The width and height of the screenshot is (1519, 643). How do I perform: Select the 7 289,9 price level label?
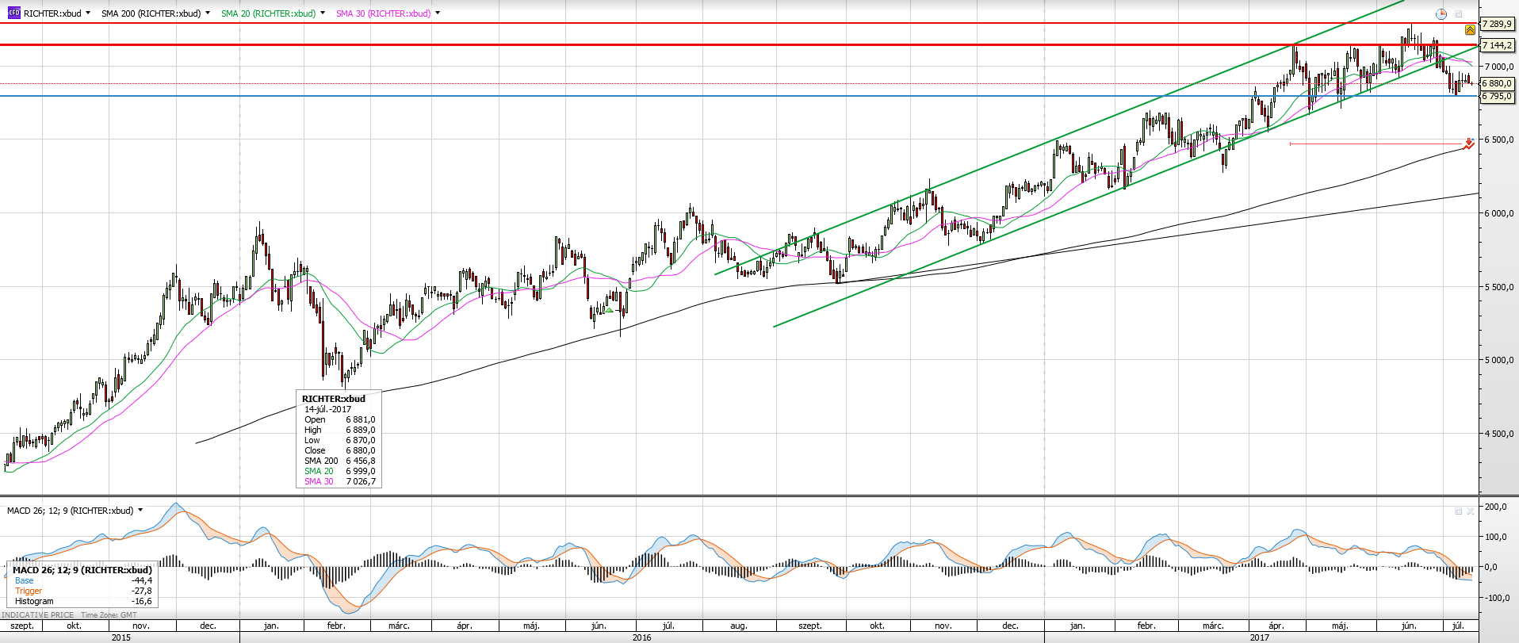(1497, 25)
